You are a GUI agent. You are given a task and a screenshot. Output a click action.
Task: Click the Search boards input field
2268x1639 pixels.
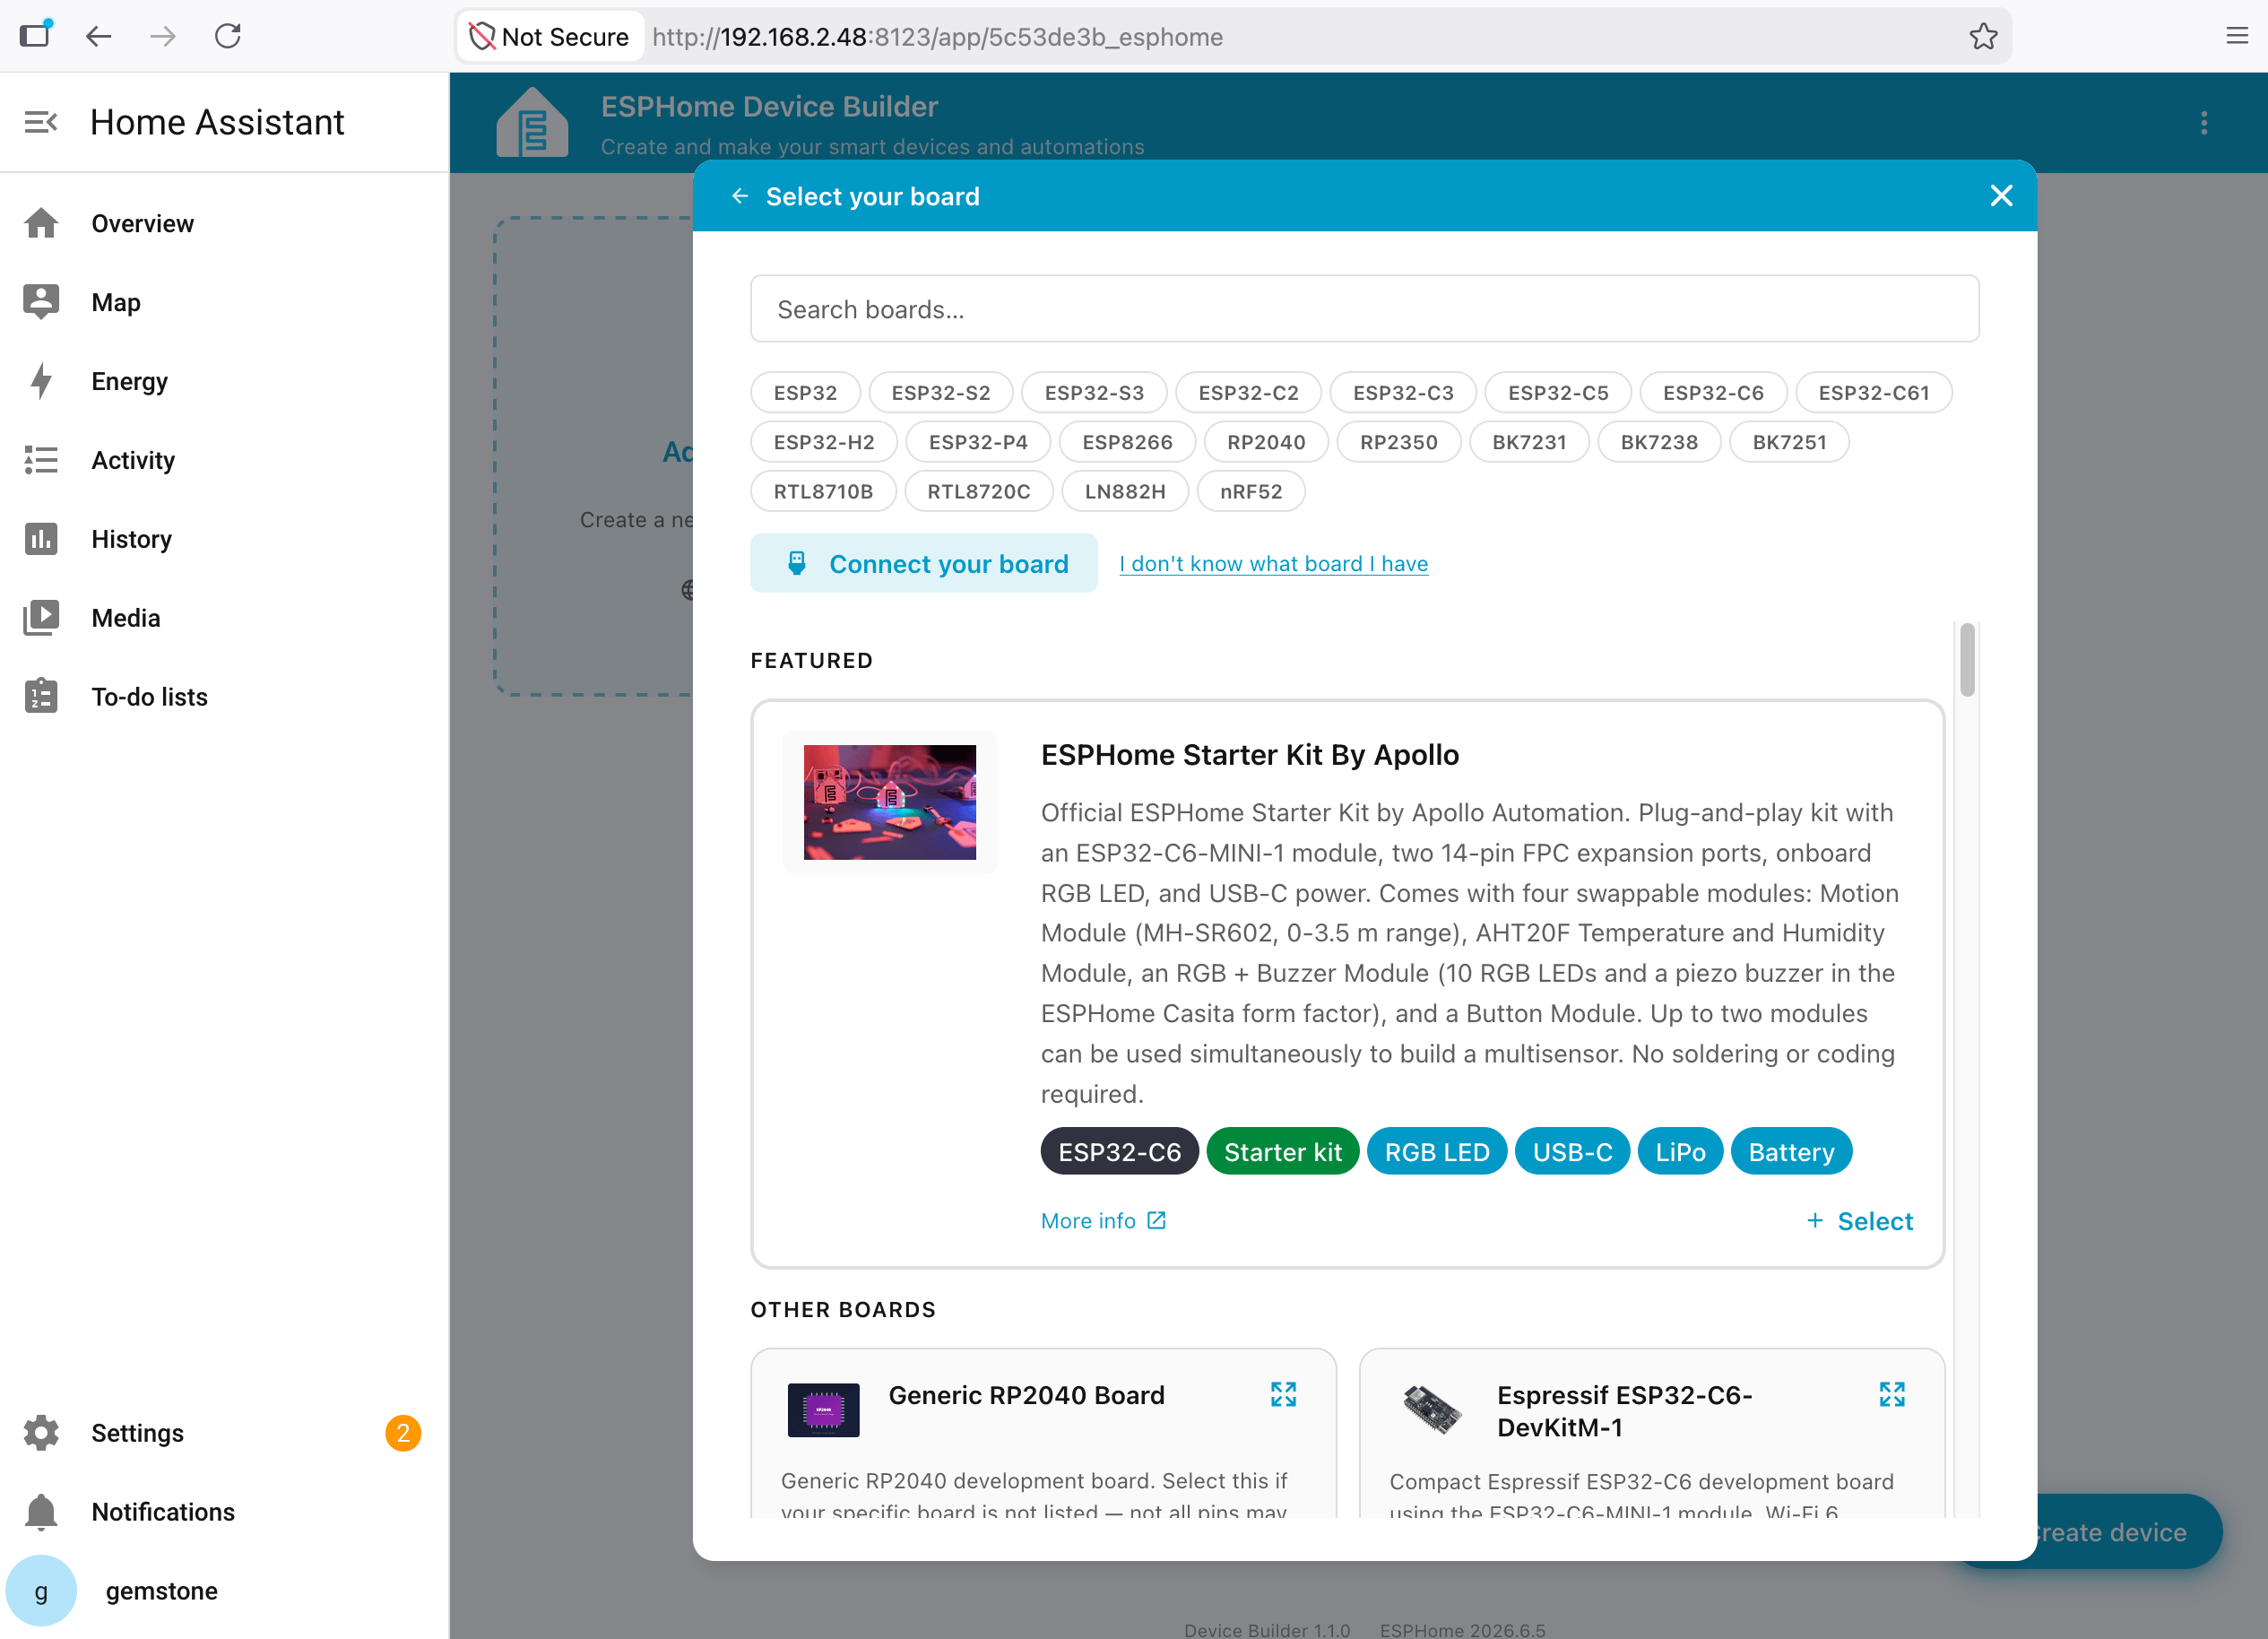coord(1364,309)
